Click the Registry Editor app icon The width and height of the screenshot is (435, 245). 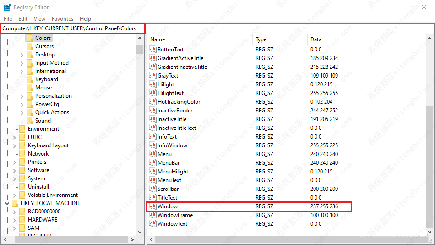click(7, 7)
